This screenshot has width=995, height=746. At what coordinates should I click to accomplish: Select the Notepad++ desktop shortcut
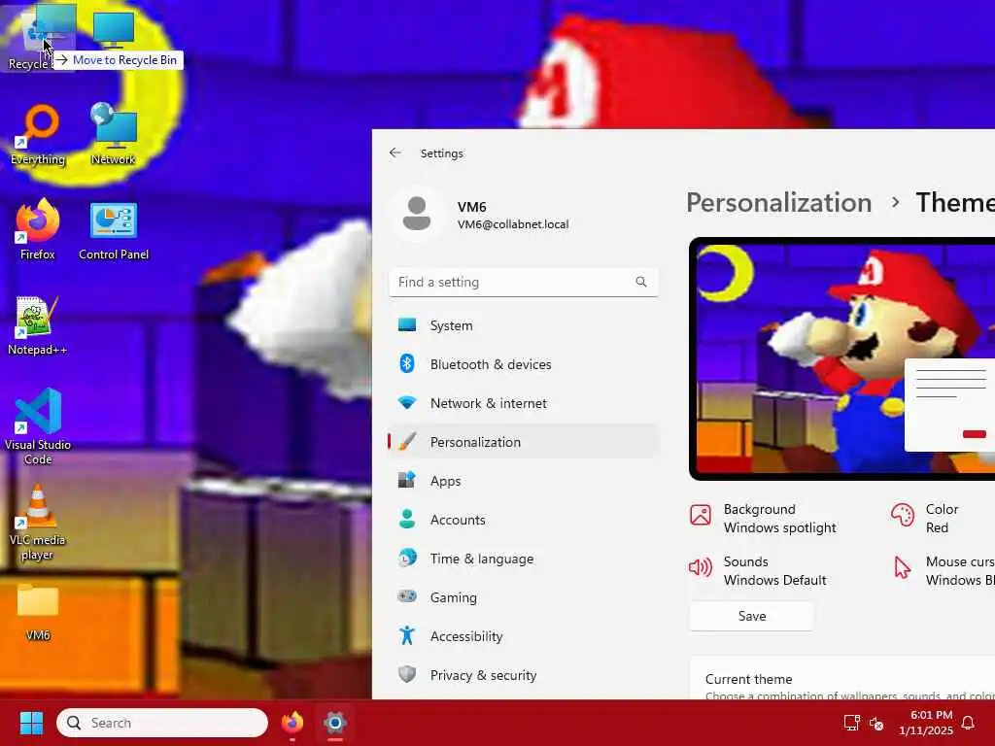[x=38, y=325]
